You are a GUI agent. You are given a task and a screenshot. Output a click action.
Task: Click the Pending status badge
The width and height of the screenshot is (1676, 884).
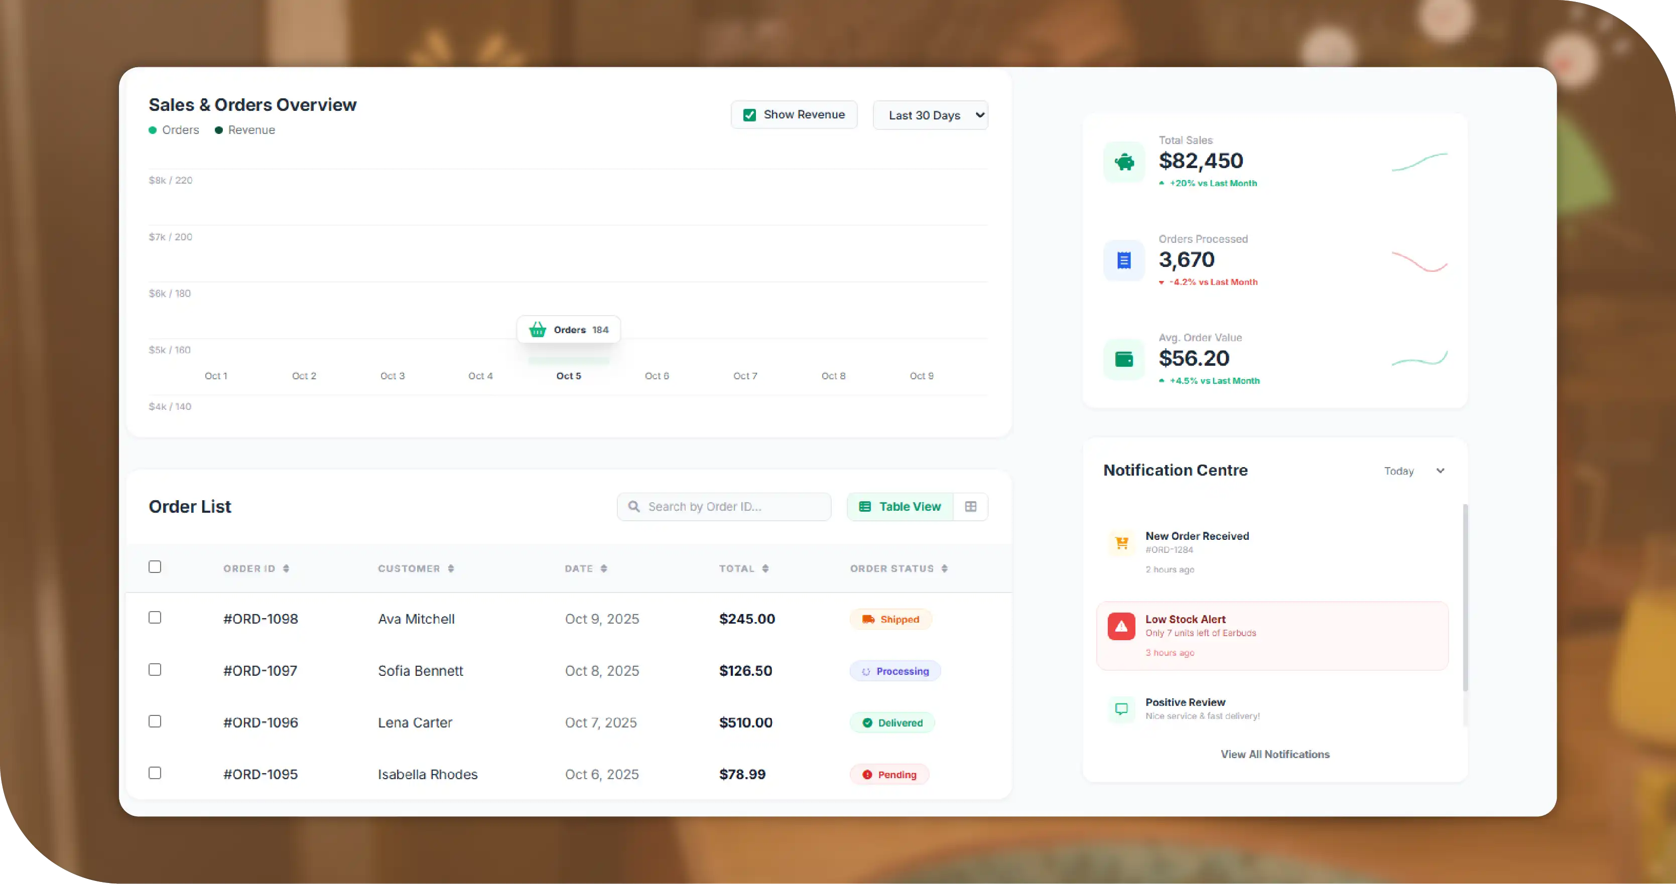[x=889, y=775]
